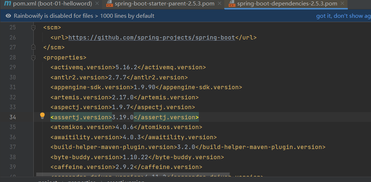Image resolution: width=371 pixels, height=182 pixels.
Task: Click the closing scm fold marker
Action: [34, 47]
